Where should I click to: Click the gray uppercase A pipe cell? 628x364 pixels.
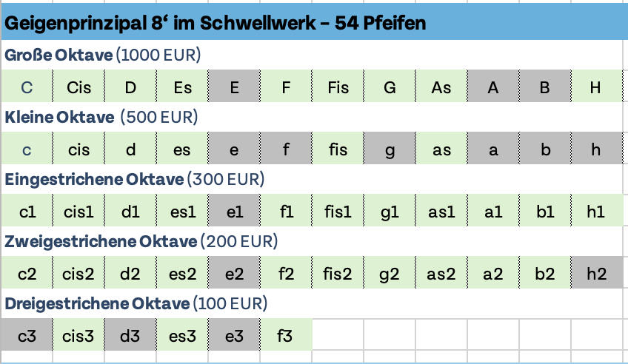tap(493, 87)
